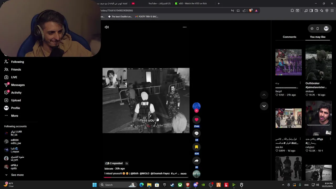This screenshot has height=189, width=336.
Task: Switch to the Comments tab
Action: pos(290,37)
